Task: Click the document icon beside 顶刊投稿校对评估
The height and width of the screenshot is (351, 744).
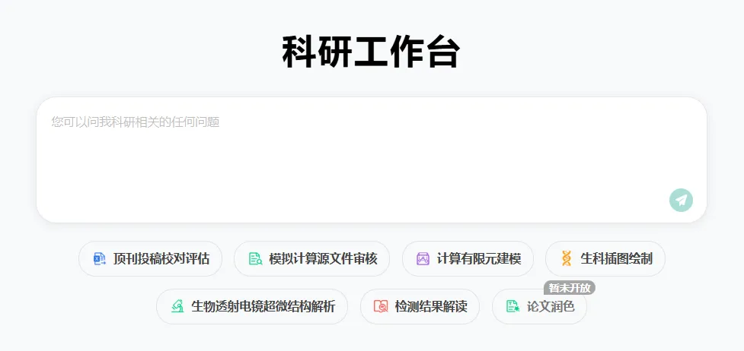Action: pyautogui.click(x=99, y=259)
